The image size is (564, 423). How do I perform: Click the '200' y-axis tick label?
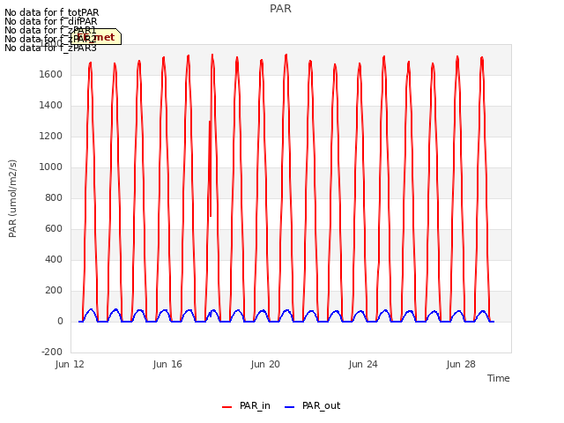coord(54,290)
